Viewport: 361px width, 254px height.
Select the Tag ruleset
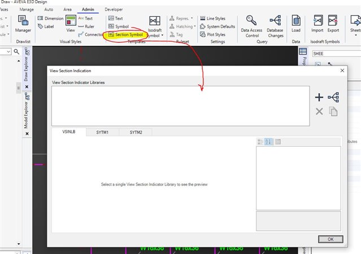coord(176,34)
